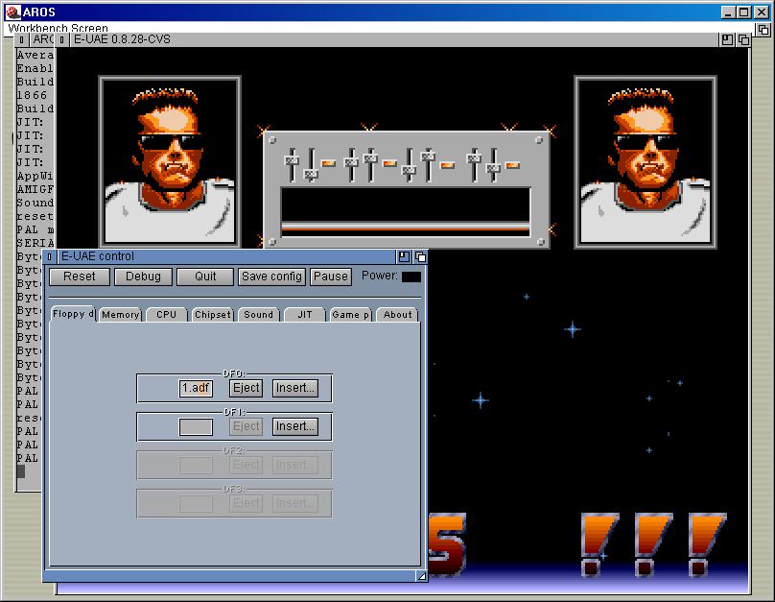Screen dimensions: 775x602
Task: Click the left sunglasses face portrait
Action: point(170,161)
